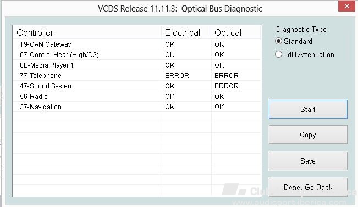The width and height of the screenshot is (358, 207).
Task: Select the 77-Telephone row
Action: pos(137,75)
